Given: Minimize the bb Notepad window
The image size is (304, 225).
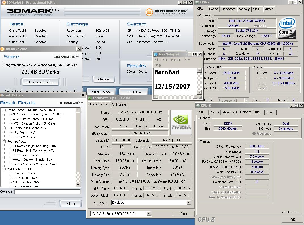Looking at the screenshot, I should [190, 54].
